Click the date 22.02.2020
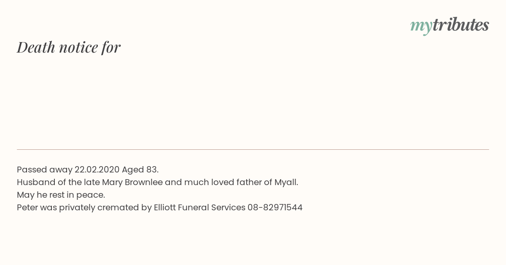Viewport: 506px width, 265px height. coord(97,170)
